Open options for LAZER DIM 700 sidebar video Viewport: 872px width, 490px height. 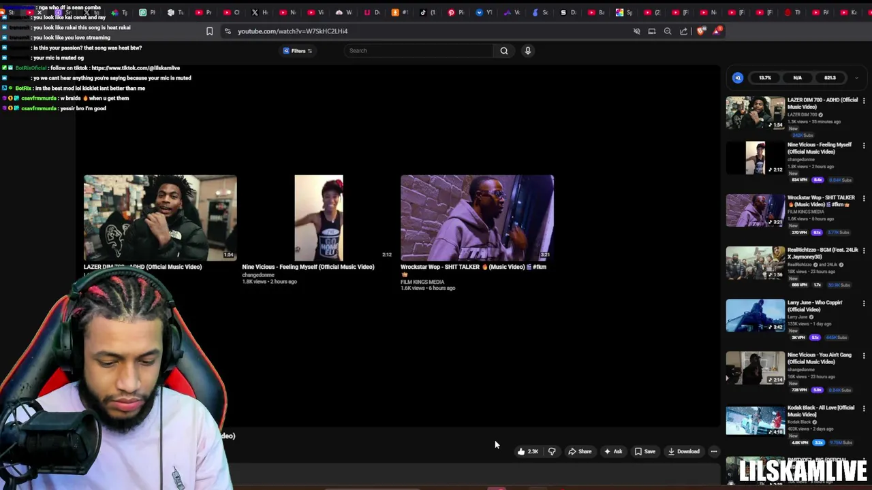(x=864, y=101)
